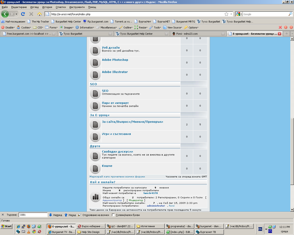Open the Adobe Photoshop forum link
The width and height of the screenshot is (294, 235).
115,60
